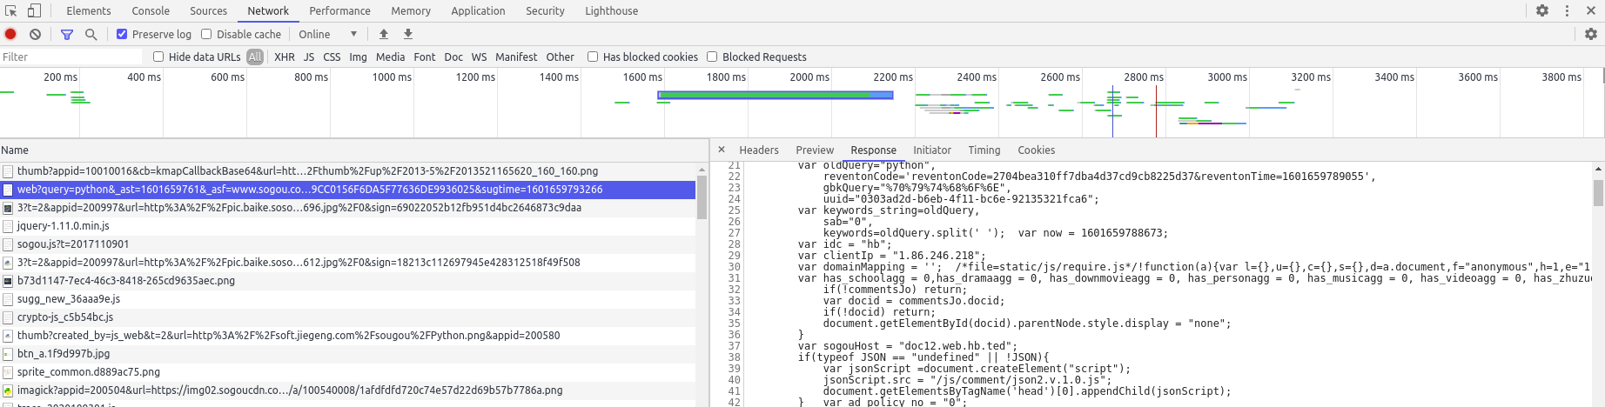Import HAR file upload icon
The image size is (1605, 407).
click(x=384, y=34)
